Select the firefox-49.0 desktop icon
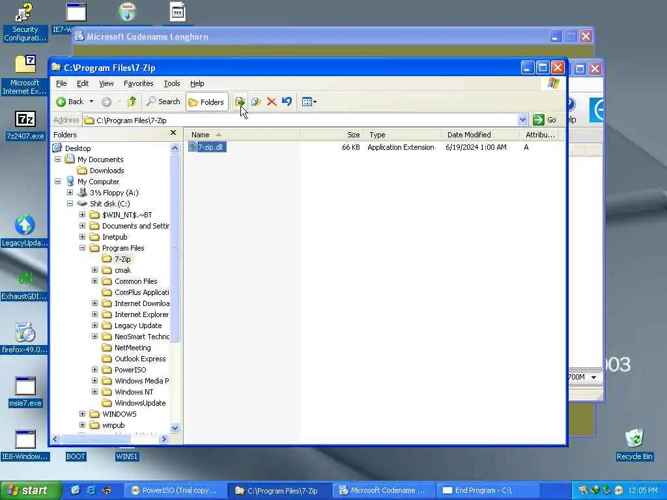Image resolution: width=667 pixels, height=500 pixels. tap(24, 339)
